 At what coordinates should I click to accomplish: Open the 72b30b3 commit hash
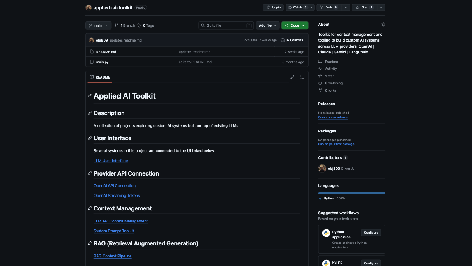[251, 40]
